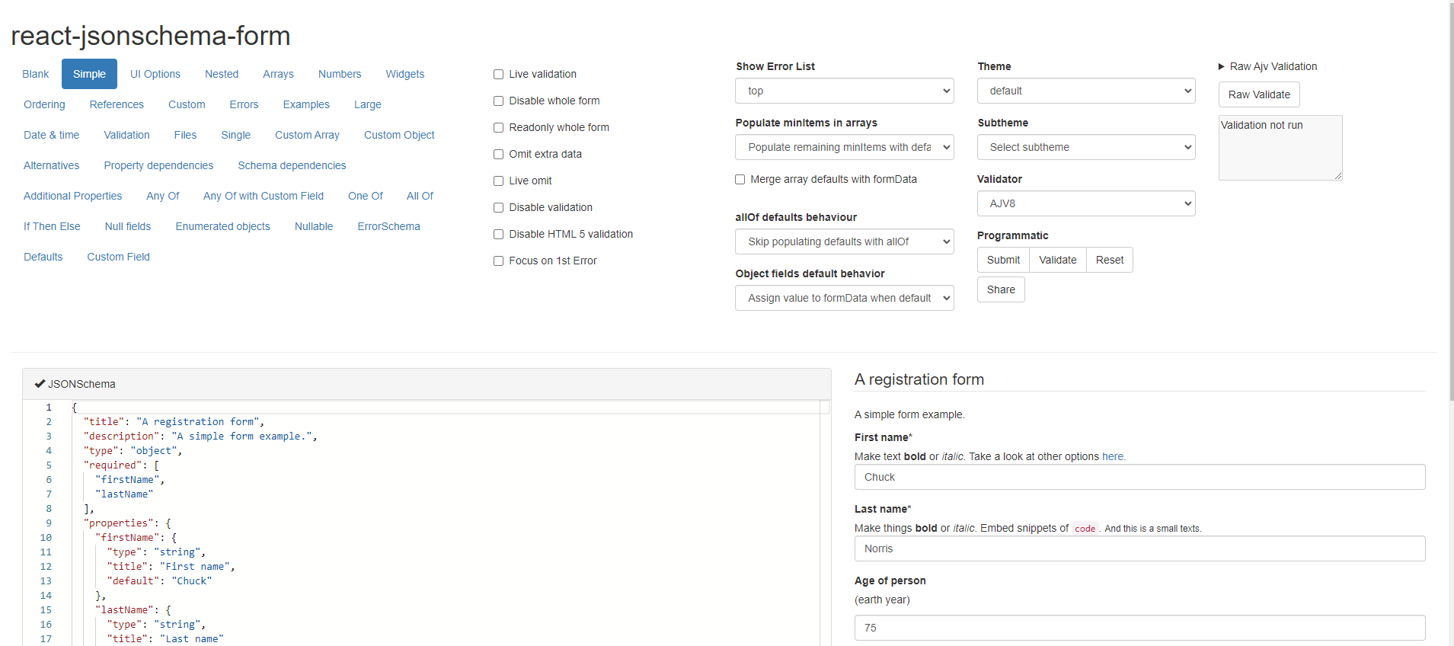Click into the First name field
Viewport: 1454px width, 646px height.
1139,477
